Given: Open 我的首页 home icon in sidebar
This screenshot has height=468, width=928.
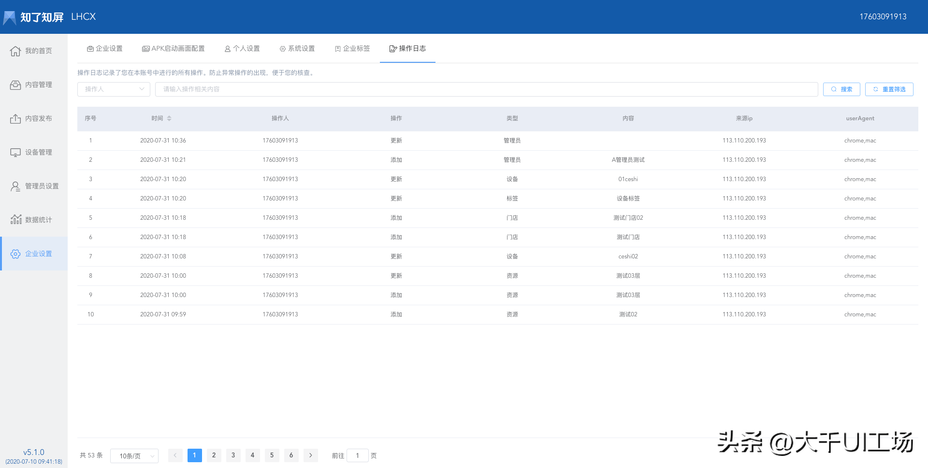Looking at the screenshot, I should point(15,51).
